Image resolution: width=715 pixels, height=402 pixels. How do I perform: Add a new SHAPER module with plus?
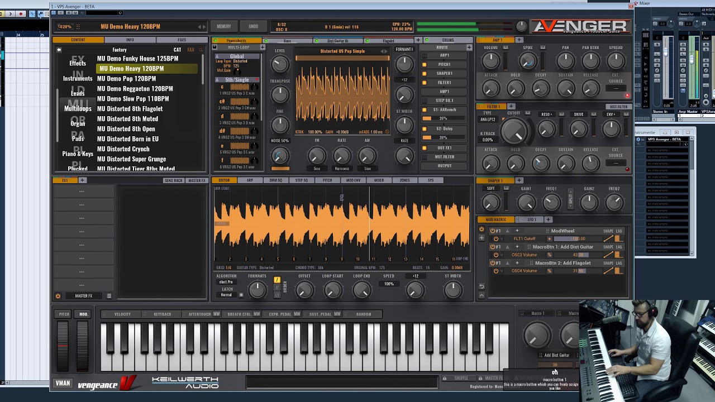pyautogui.click(x=519, y=180)
